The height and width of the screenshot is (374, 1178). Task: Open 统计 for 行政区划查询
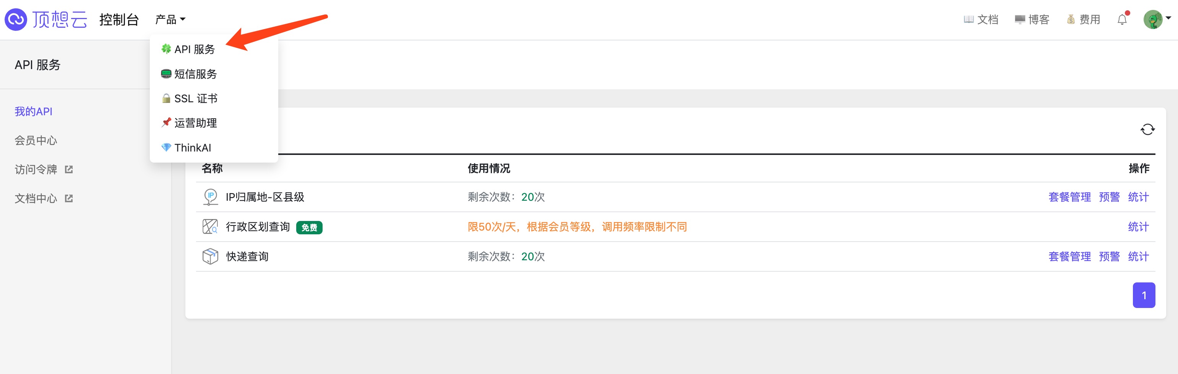coord(1138,227)
